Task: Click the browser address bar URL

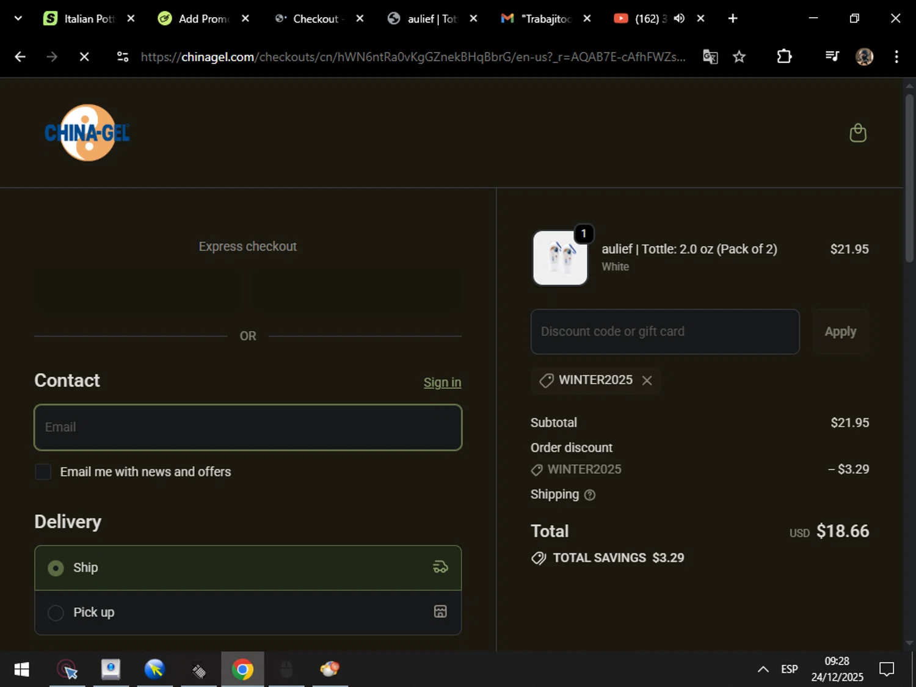Action: 413,57
